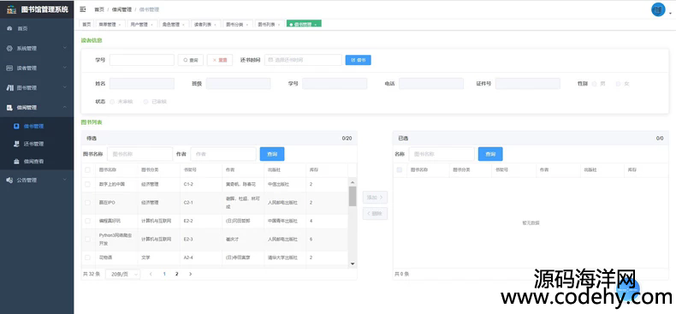The height and width of the screenshot is (314, 676).
Task: Go to next page with right arrow
Action: pos(191,274)
